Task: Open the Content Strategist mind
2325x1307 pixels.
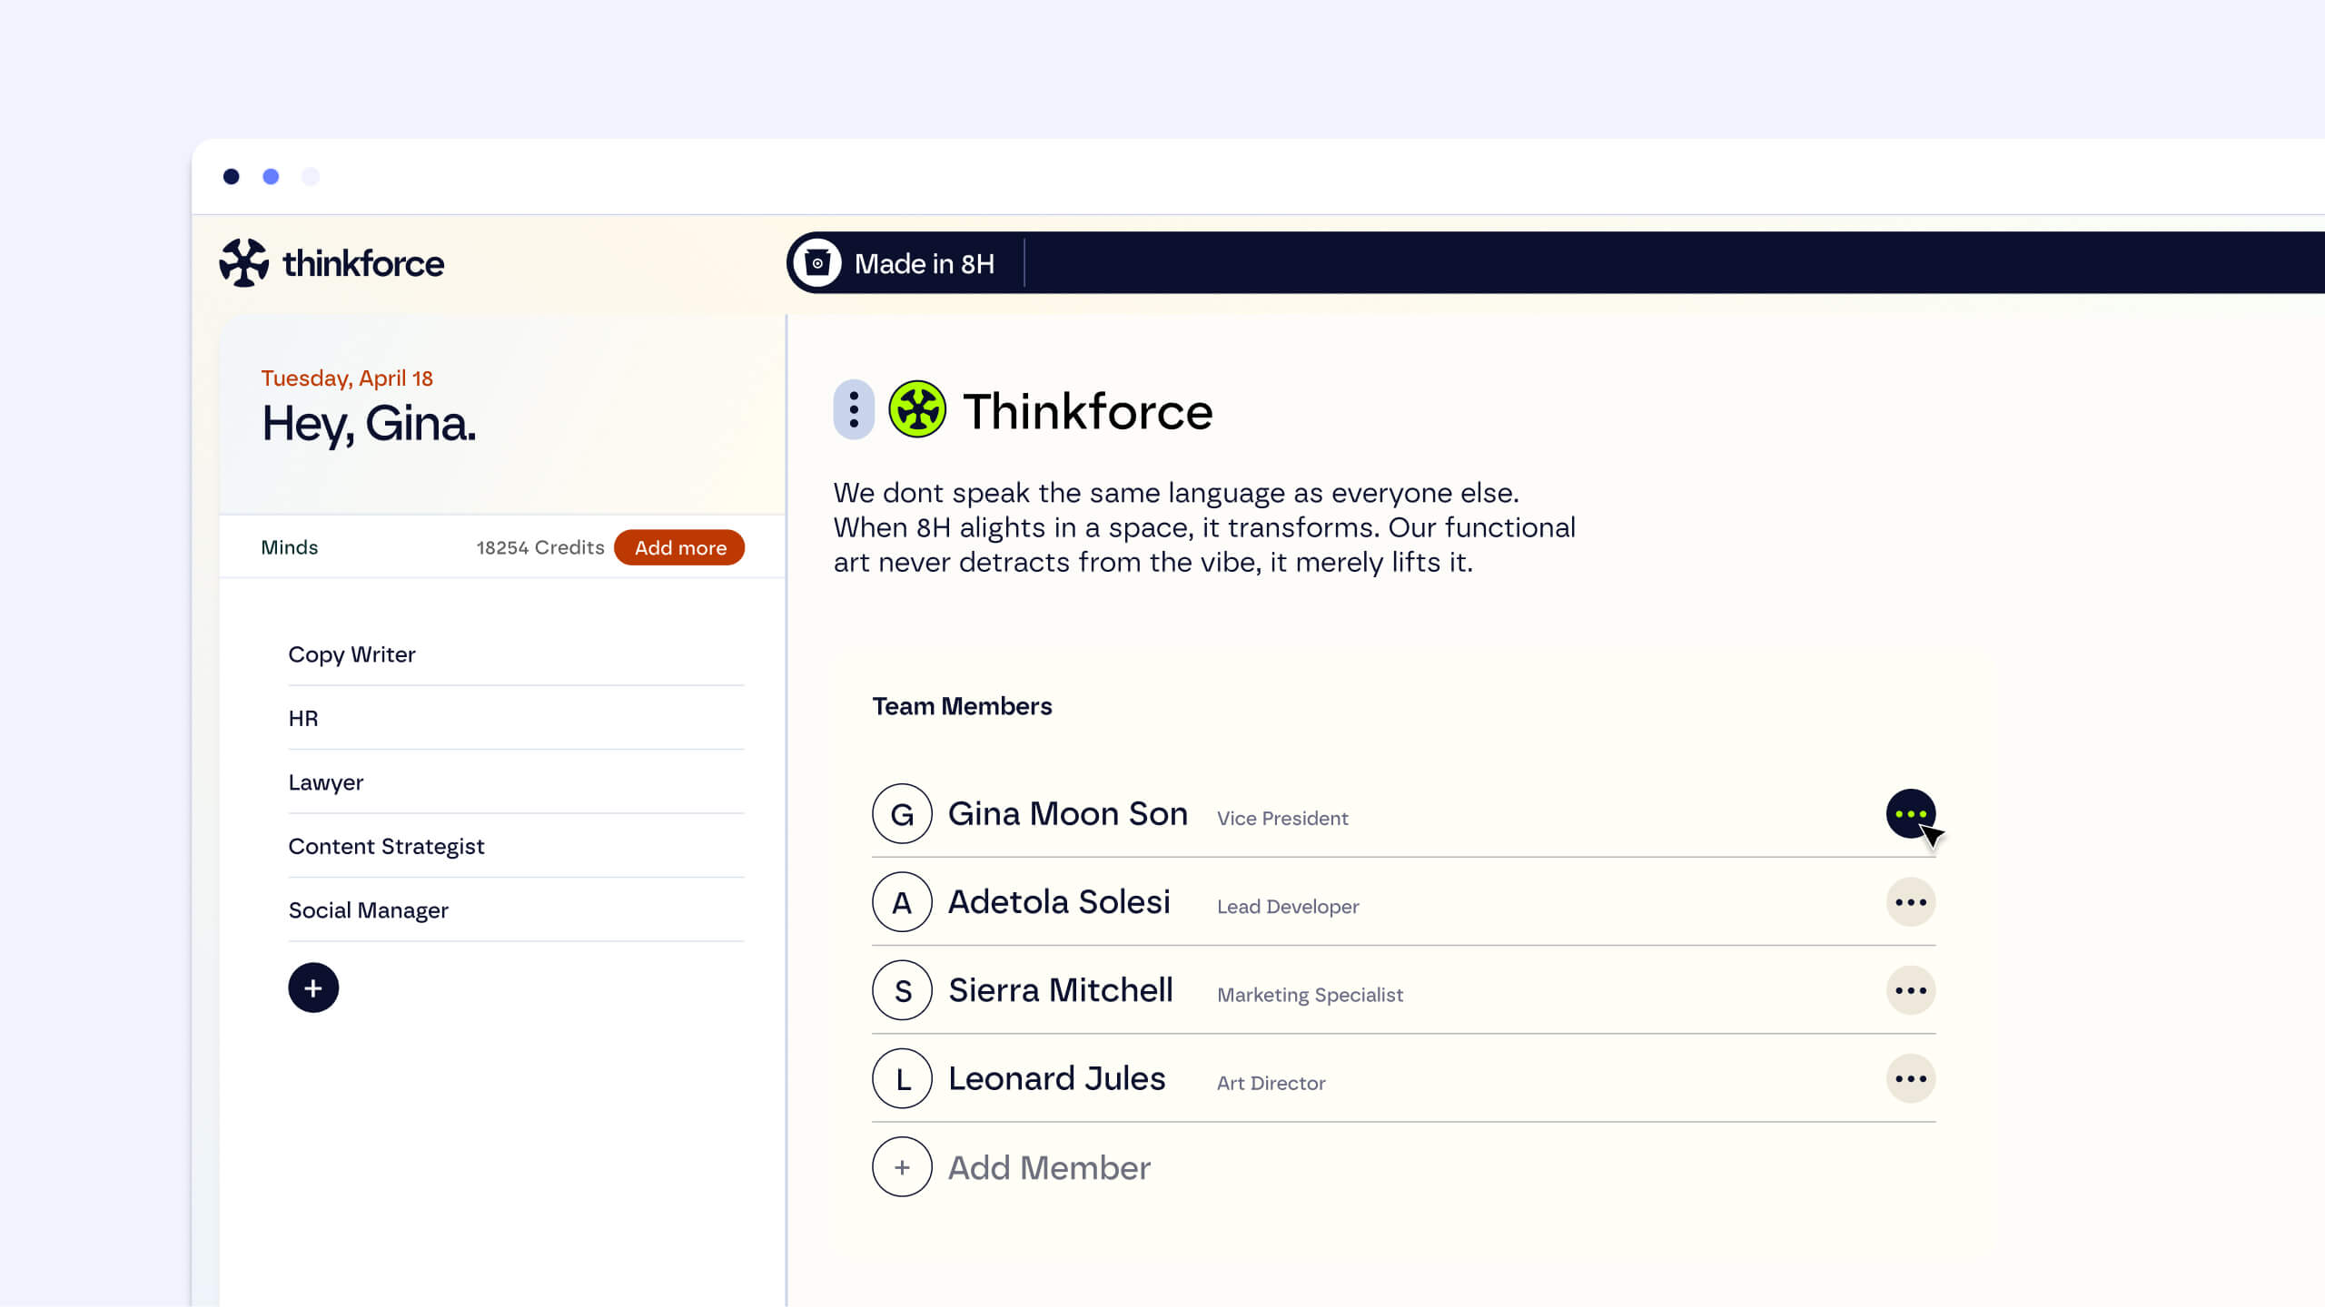Action: (386, 846)
